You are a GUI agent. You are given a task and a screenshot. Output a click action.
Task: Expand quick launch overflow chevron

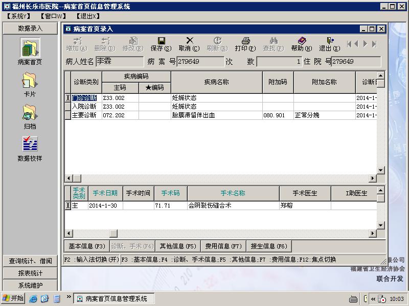(x=69, y=296)
